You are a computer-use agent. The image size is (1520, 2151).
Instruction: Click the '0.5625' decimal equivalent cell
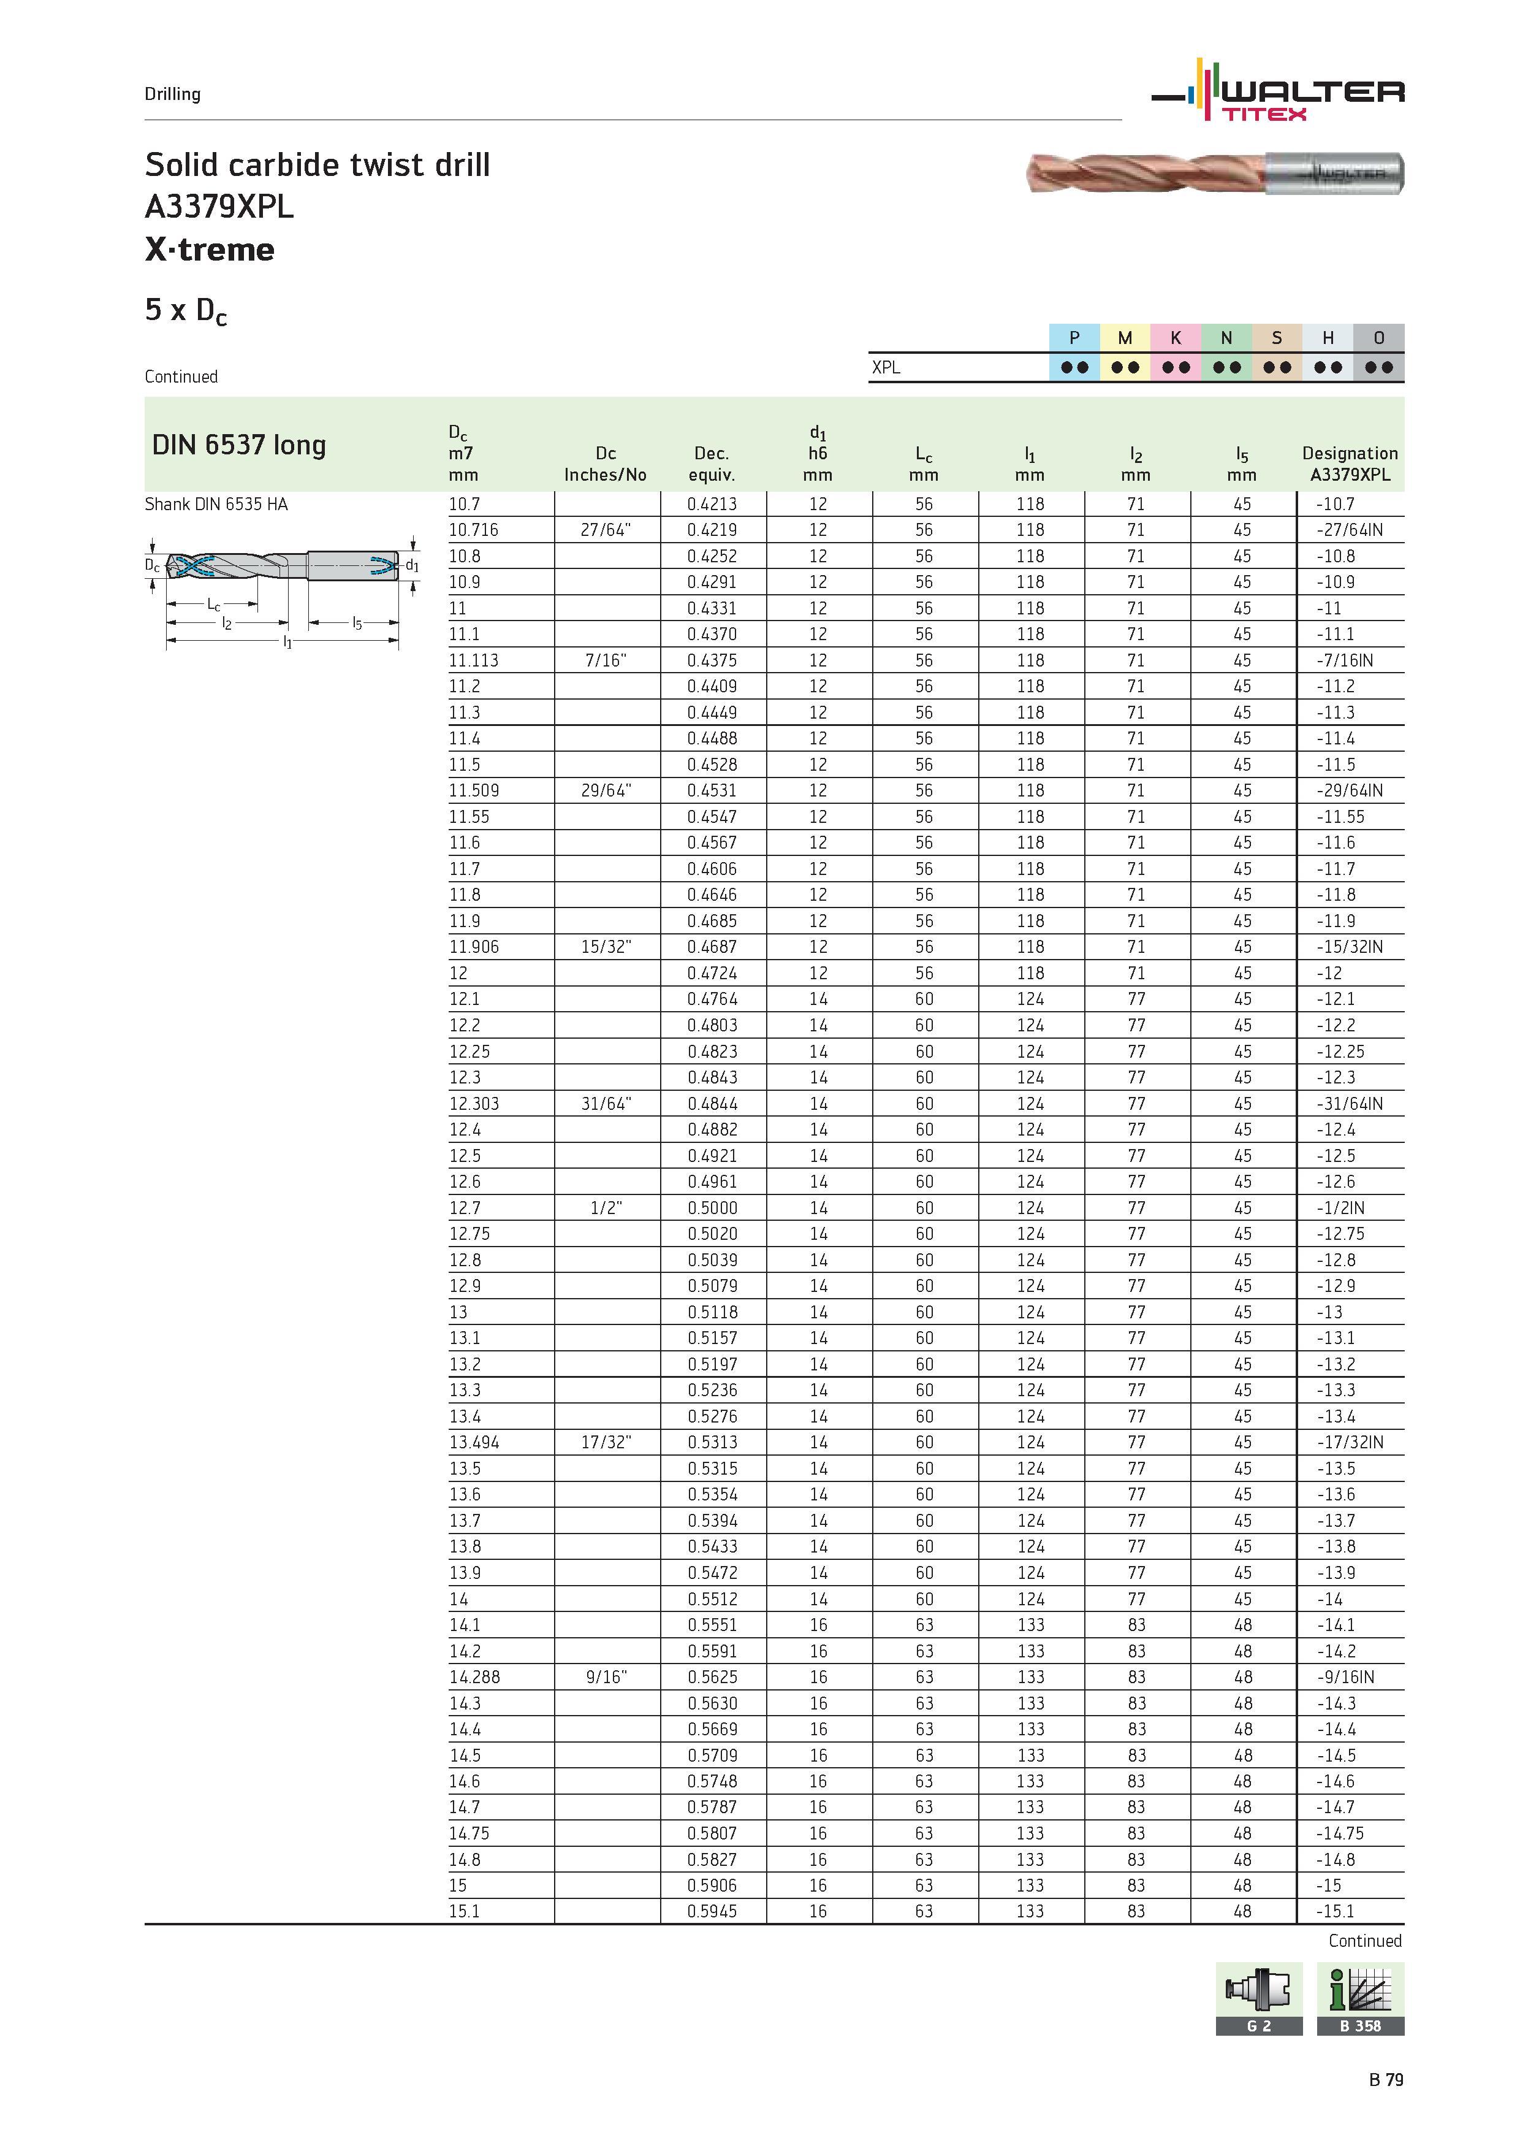click(712, 1677)
